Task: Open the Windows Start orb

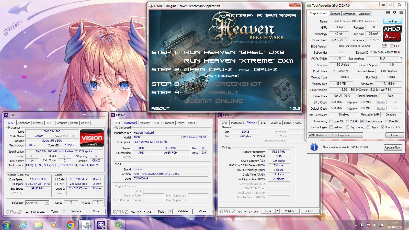Action: tap(7, 225)
